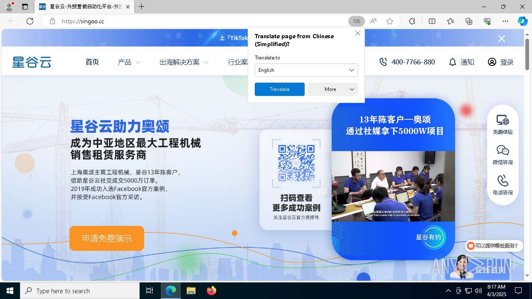Click the 申请免费演示 orange button

tap(107, 238)
